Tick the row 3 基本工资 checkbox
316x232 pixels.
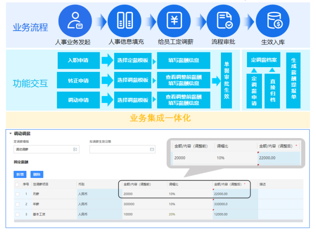(x=18, y=214)
